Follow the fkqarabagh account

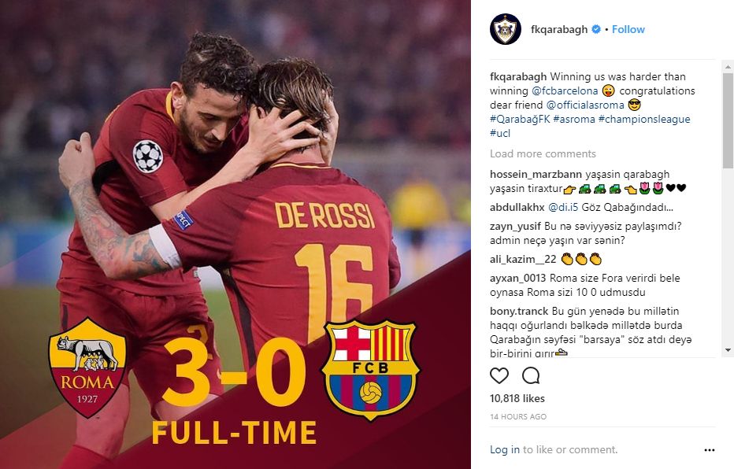pos(628,29)
